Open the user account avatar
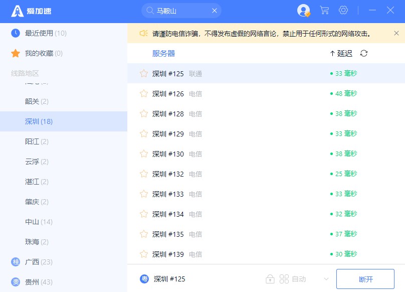 [303, 11]
